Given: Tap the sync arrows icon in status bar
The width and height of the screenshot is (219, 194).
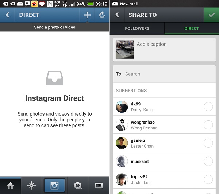Looking at the screenshot, I should pos(12,4).
